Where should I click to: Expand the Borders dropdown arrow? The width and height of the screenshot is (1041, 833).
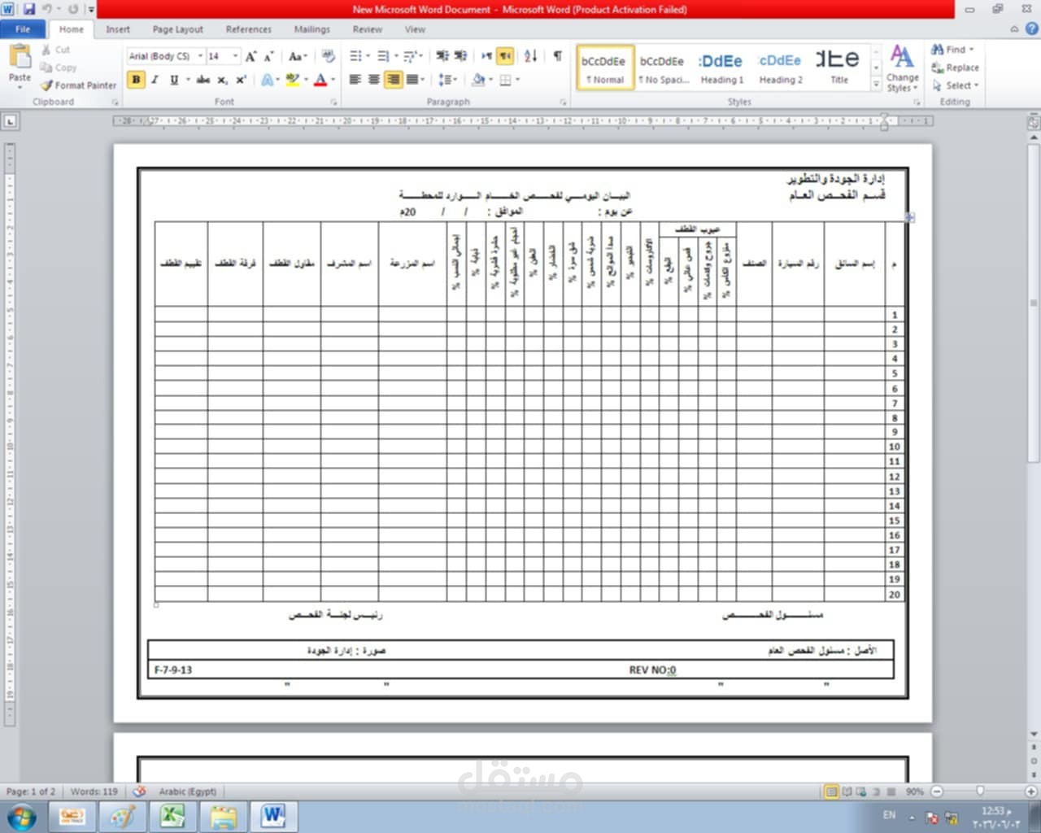[517, 80]
